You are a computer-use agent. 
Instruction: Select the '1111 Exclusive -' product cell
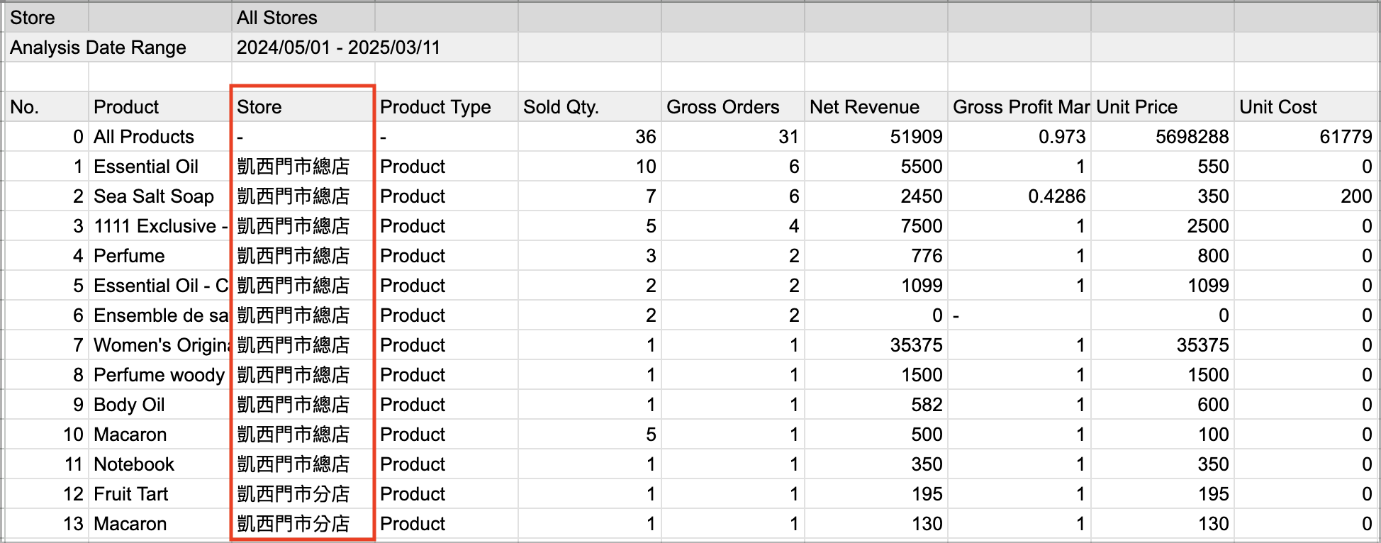(160, 226)
